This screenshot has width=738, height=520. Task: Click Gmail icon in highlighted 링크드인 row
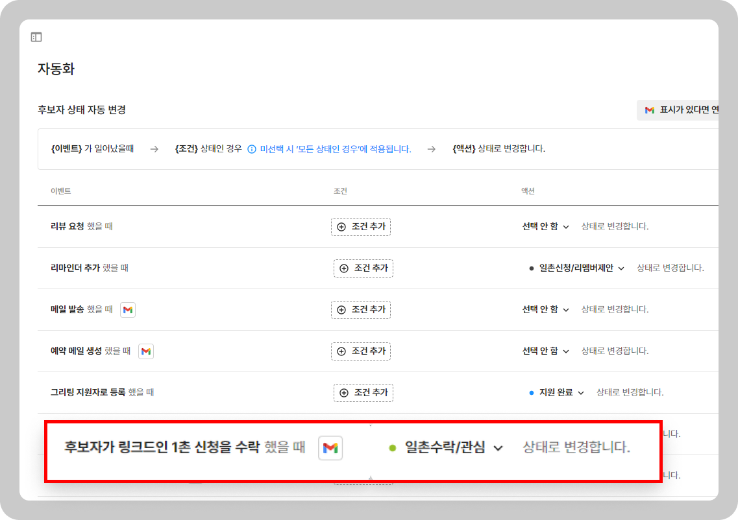330,448
